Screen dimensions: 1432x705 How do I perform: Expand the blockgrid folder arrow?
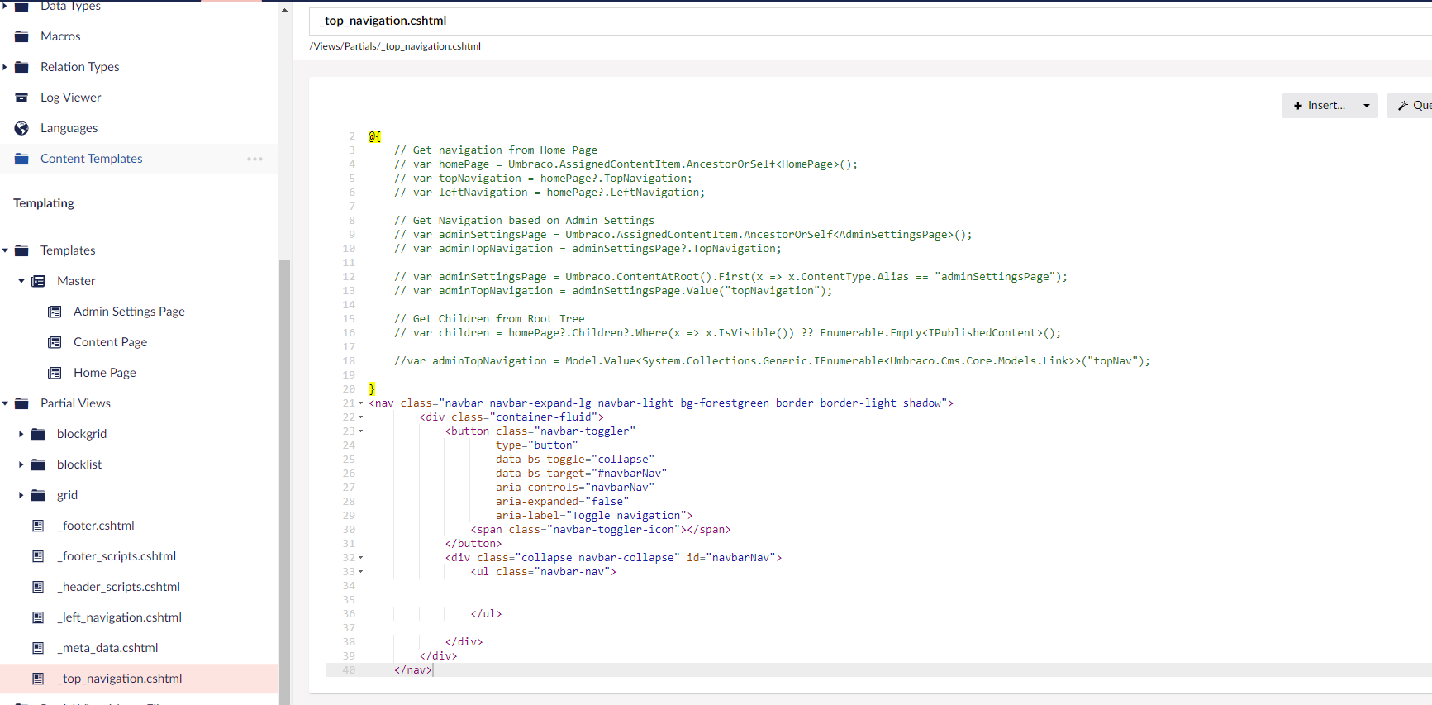[21, 434]
